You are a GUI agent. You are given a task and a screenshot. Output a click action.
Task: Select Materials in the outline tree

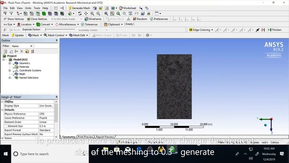pos(24,67)
